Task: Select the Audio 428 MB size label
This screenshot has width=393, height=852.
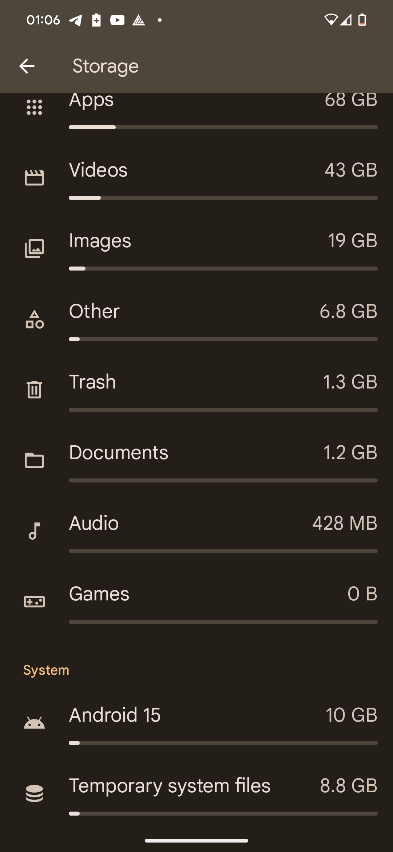Action: 345,523
